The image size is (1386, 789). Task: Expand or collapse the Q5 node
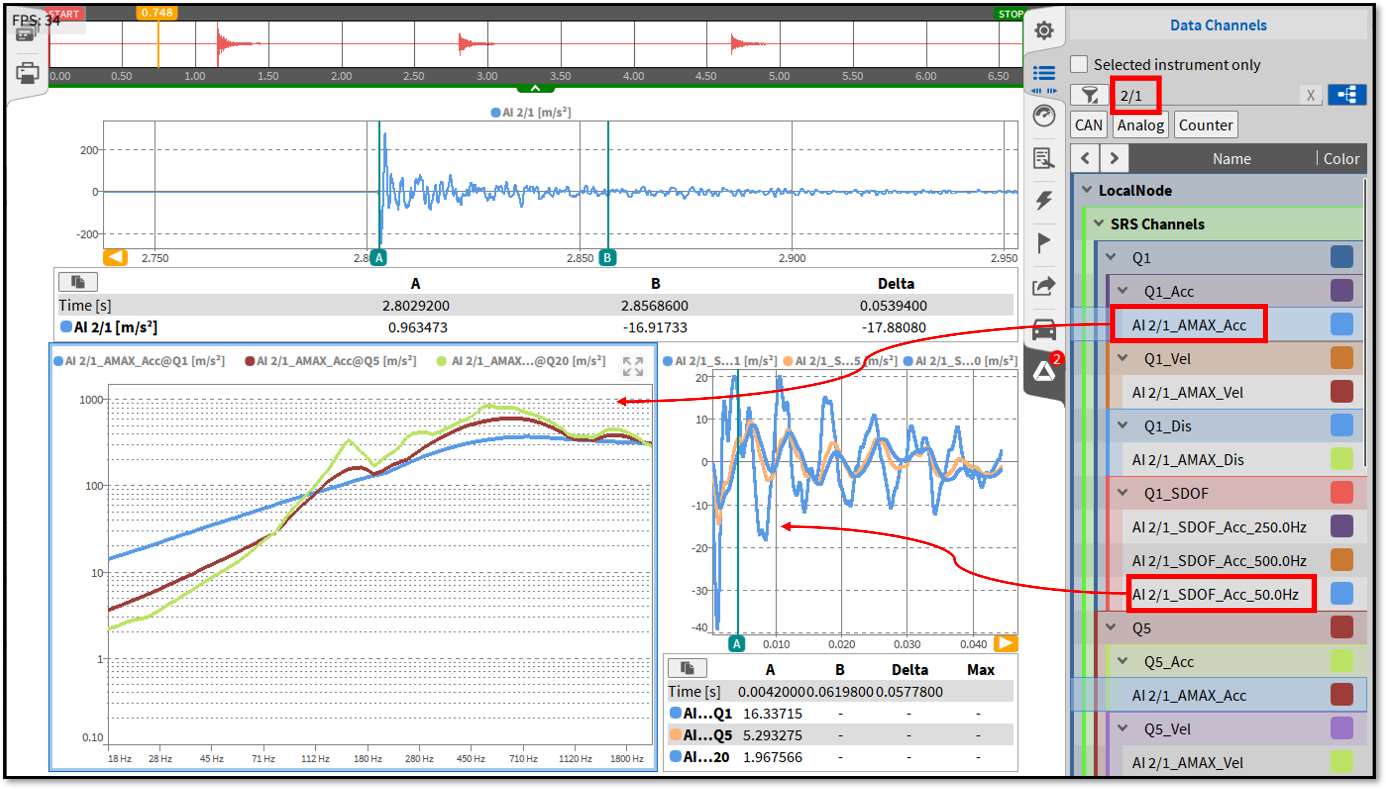[1111, 627]
